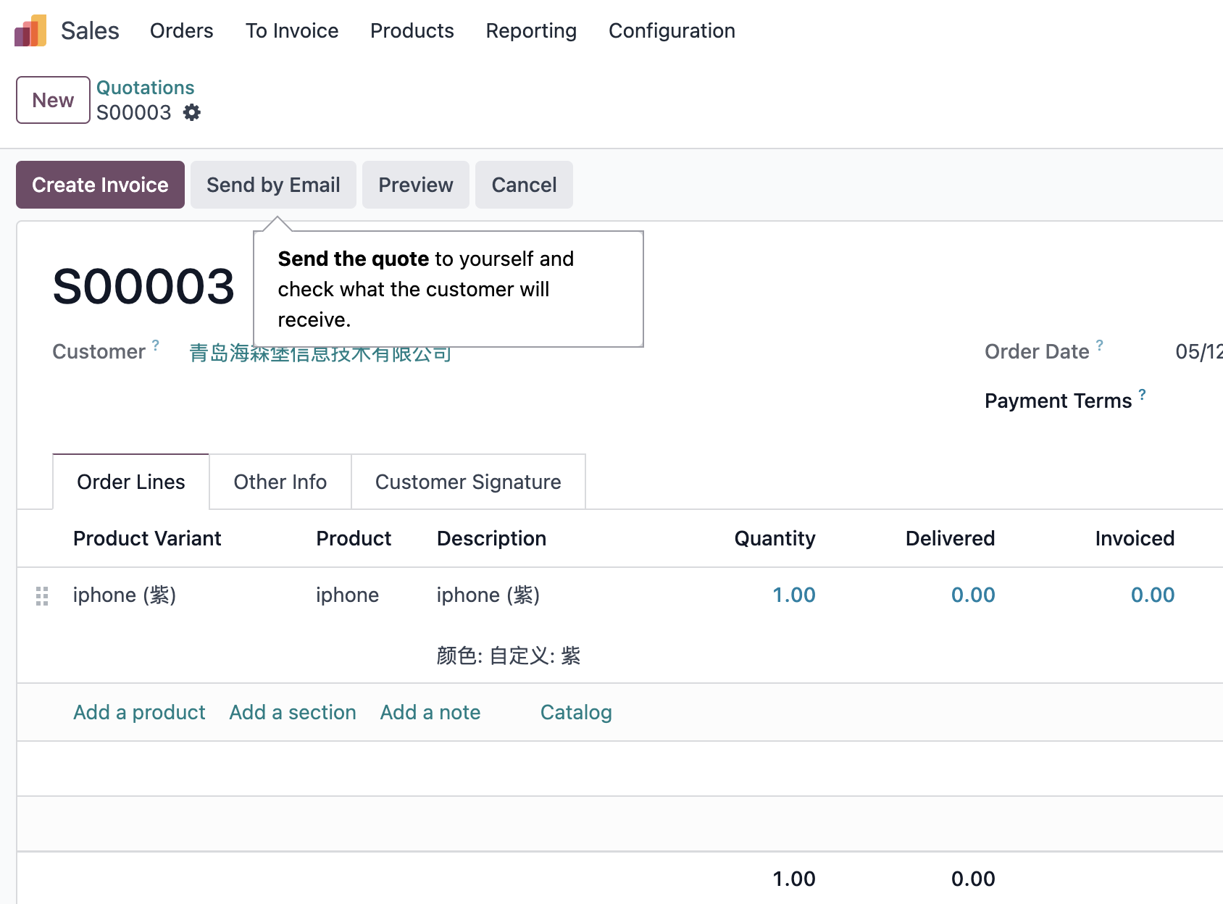Switch to the Customer Signature tab

coord(468,482)
